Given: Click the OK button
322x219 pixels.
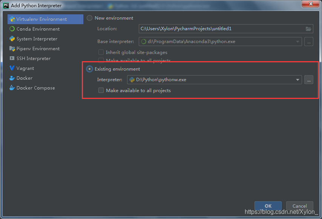Looking at the screenshot, I should [268, 206].
